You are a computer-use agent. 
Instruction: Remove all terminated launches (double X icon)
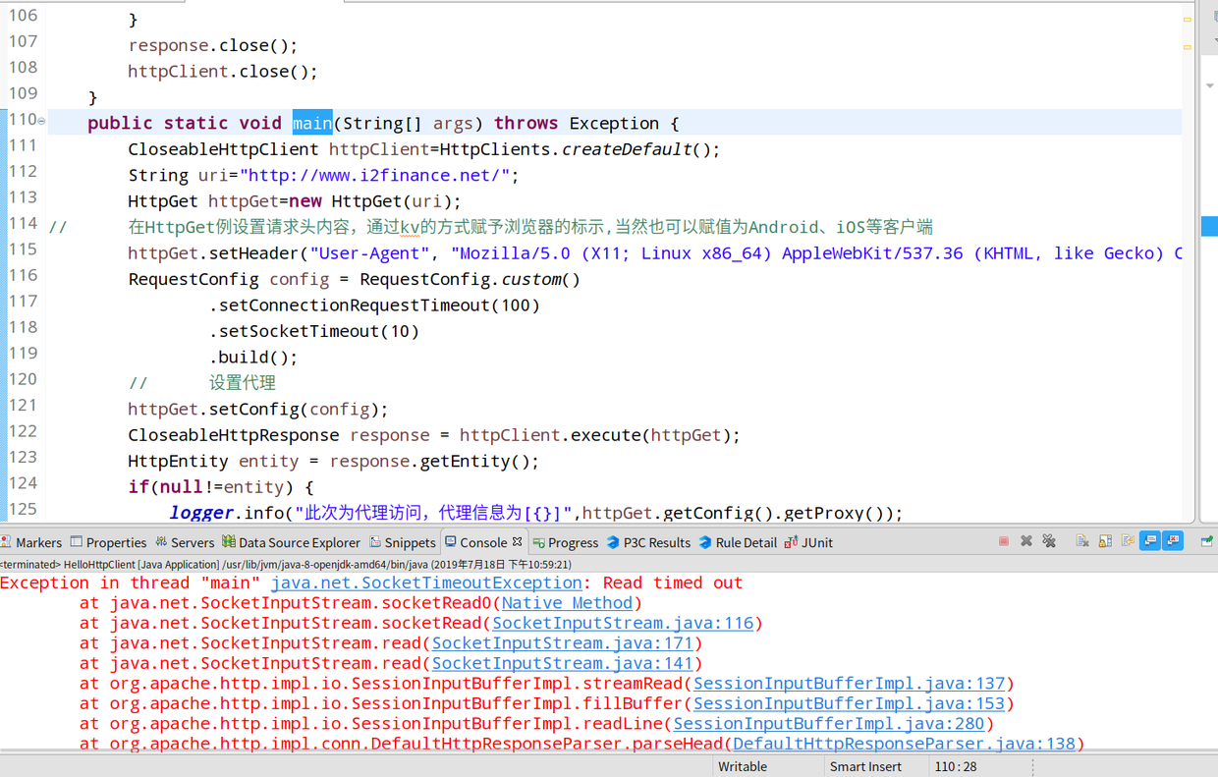click(x=1049, y=541)
